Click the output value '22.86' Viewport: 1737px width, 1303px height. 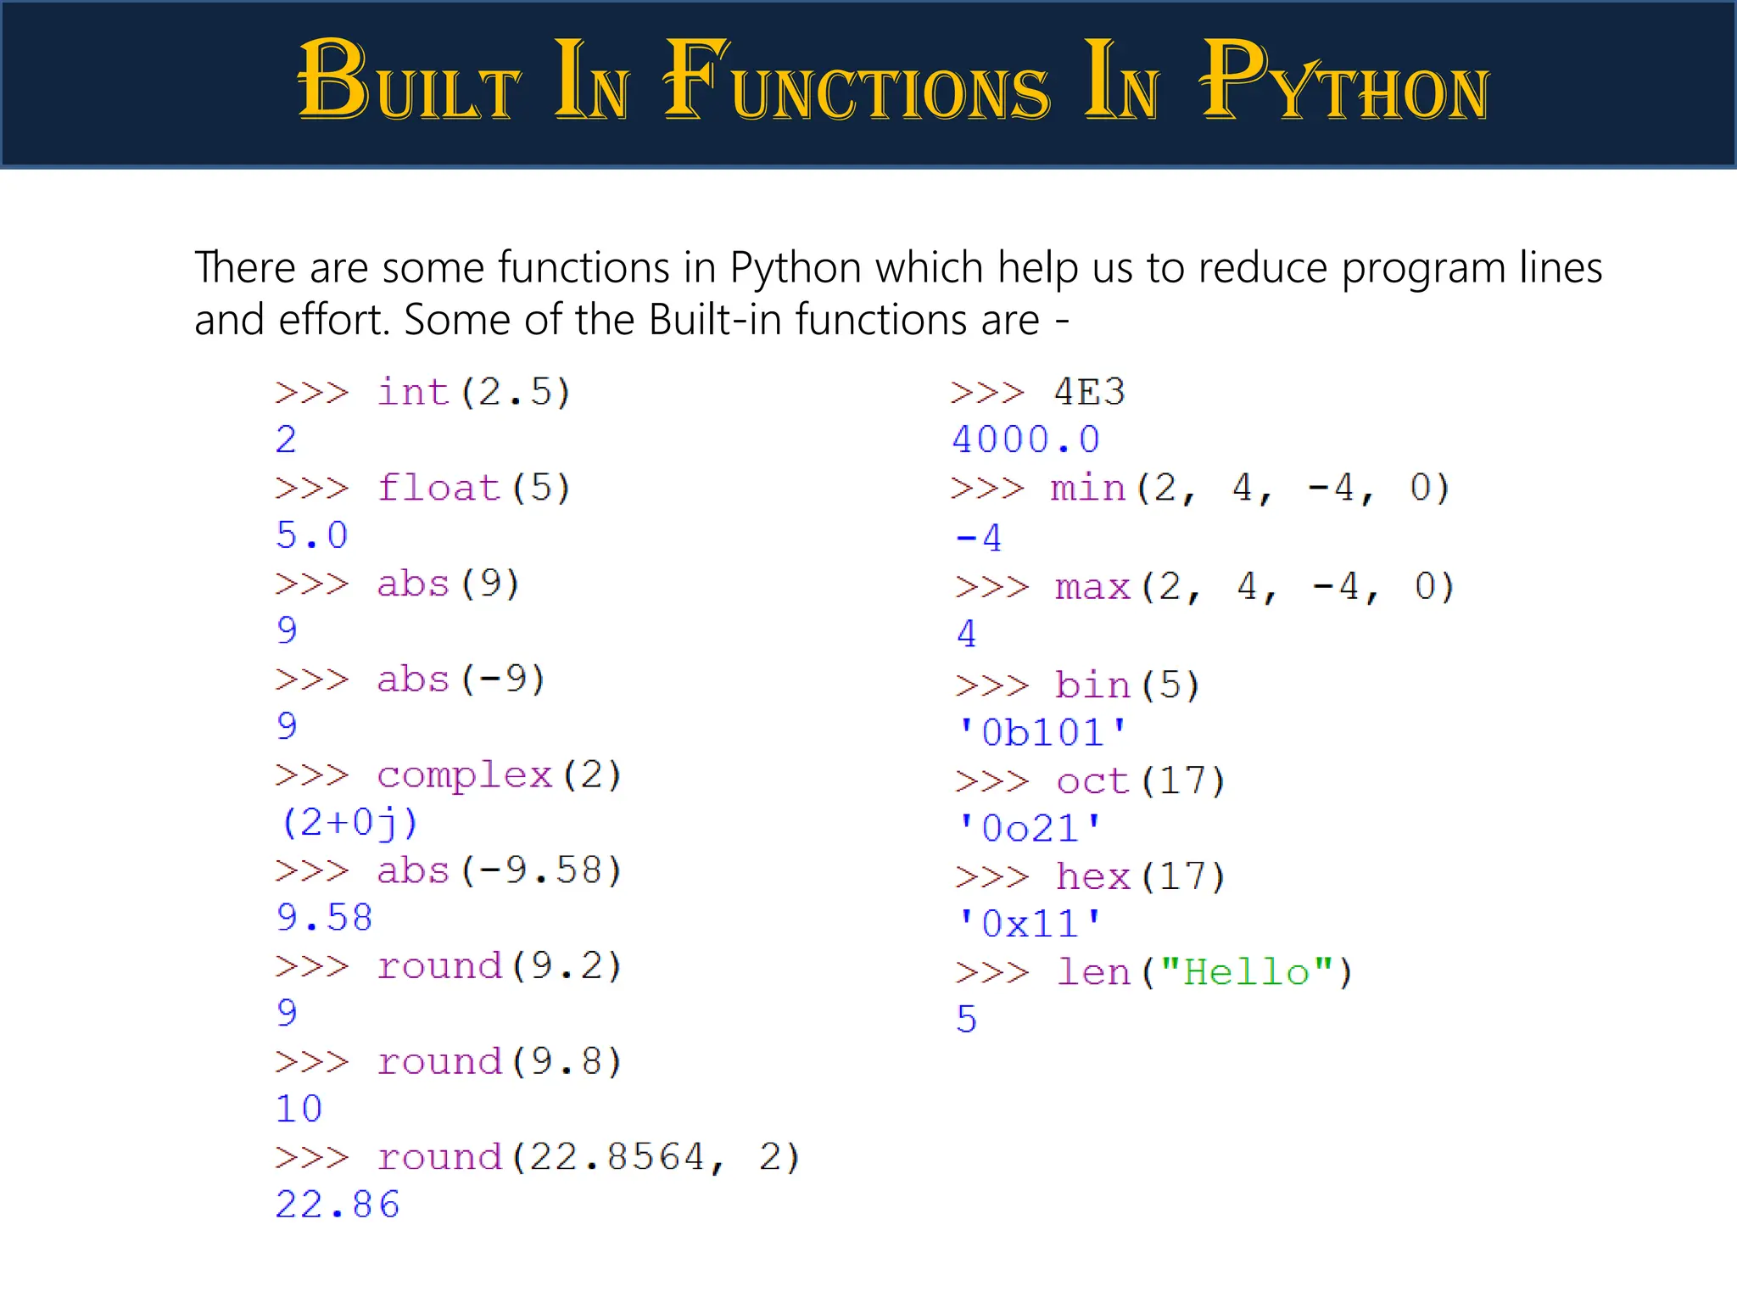[338, 1205]
